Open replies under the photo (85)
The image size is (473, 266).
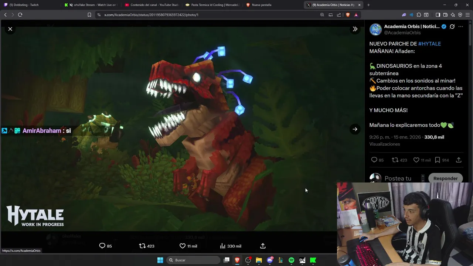(x=105, y=246)
